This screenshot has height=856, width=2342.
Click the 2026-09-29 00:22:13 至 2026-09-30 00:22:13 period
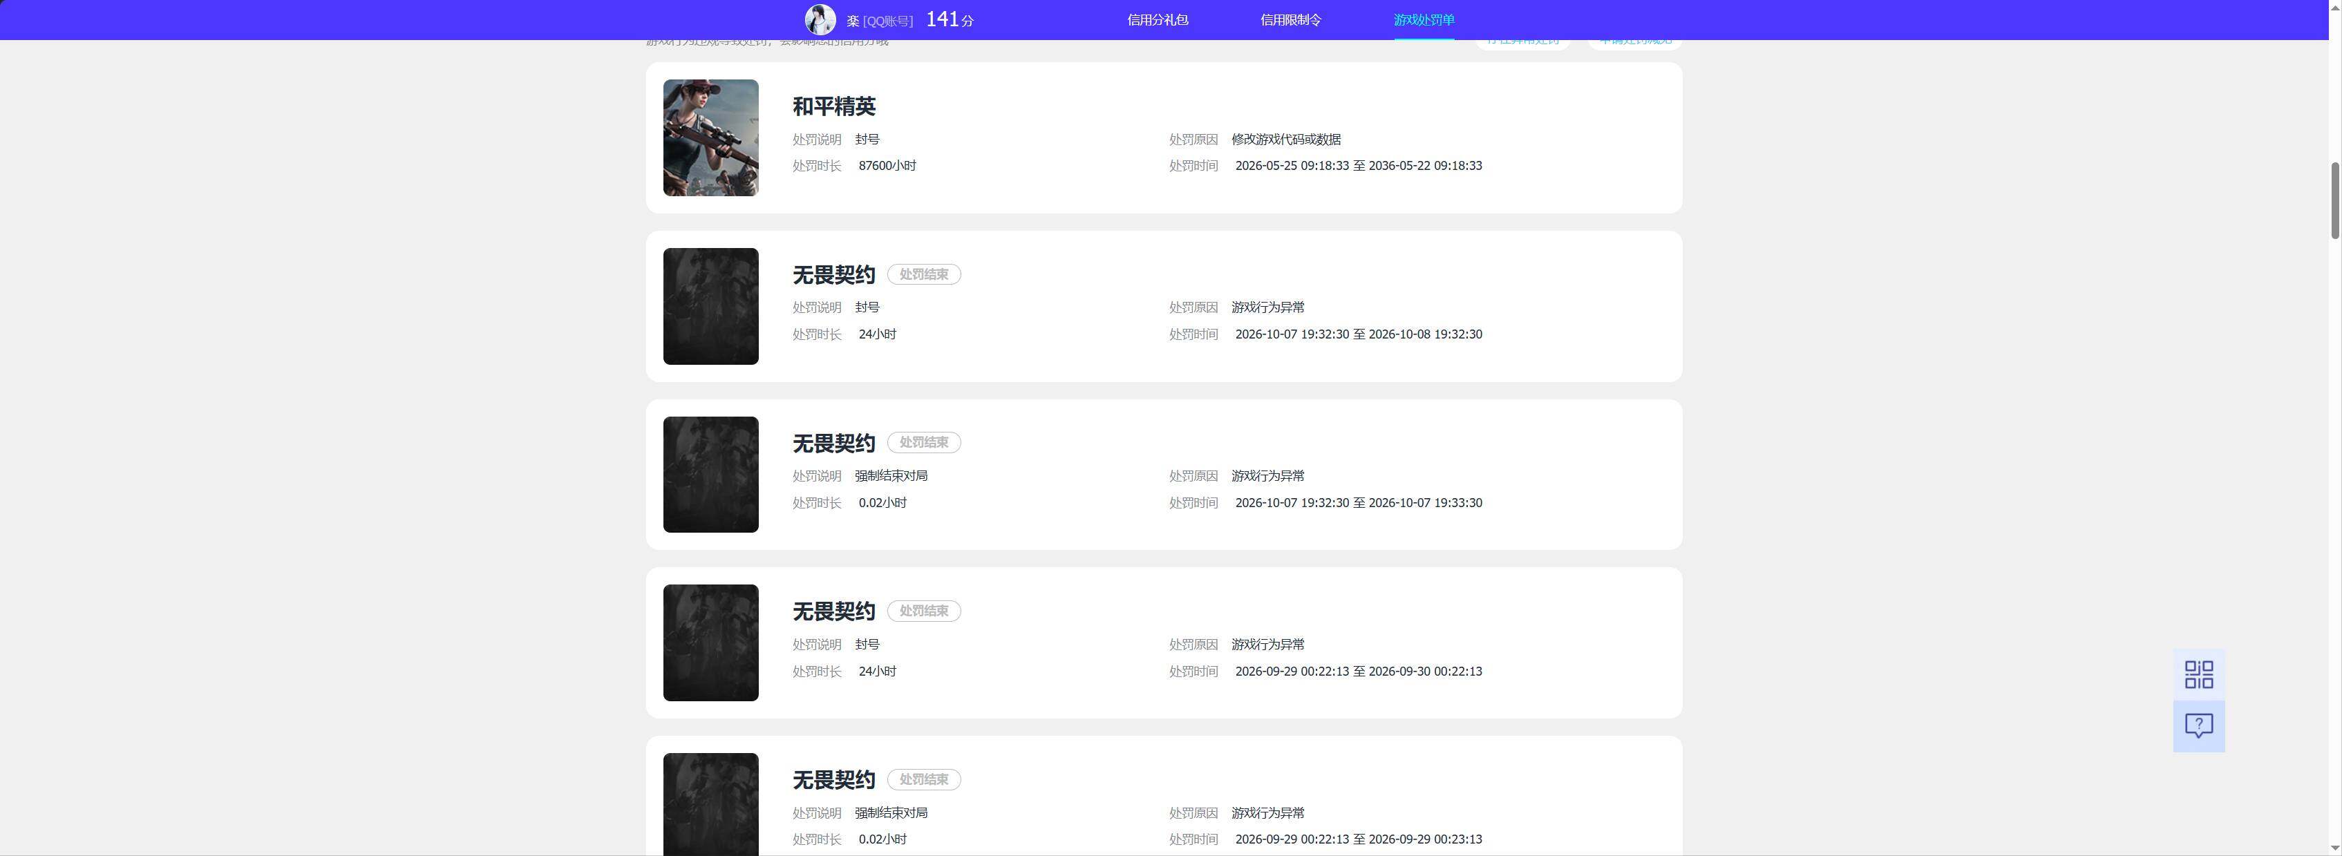(x=1359, y=672)
